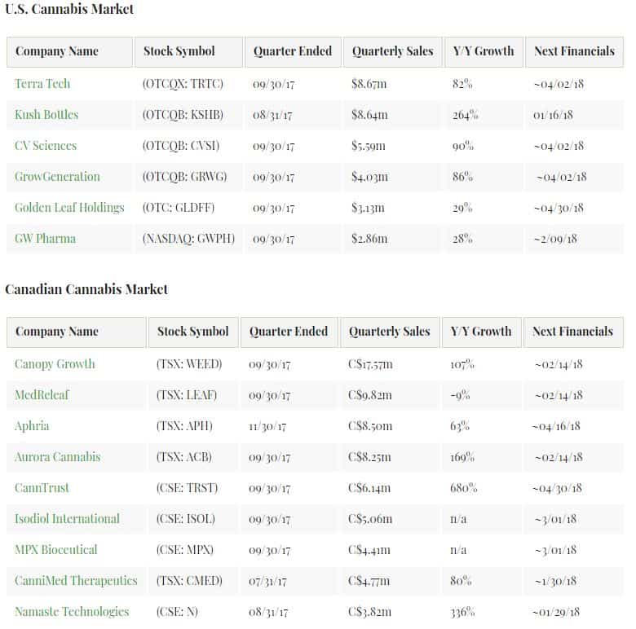Open the Terra Tech company link

(x=42, y=84)
